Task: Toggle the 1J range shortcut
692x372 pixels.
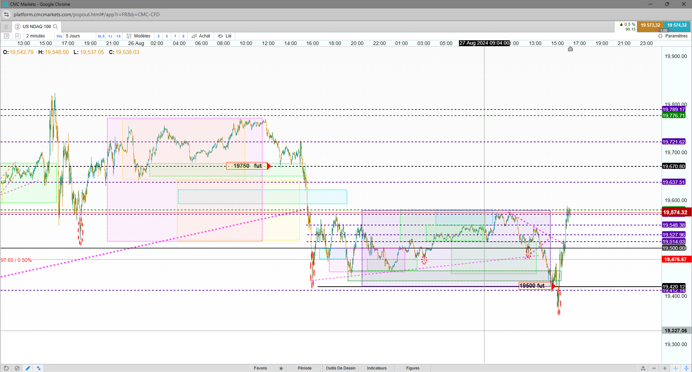Action: point(110,36)
